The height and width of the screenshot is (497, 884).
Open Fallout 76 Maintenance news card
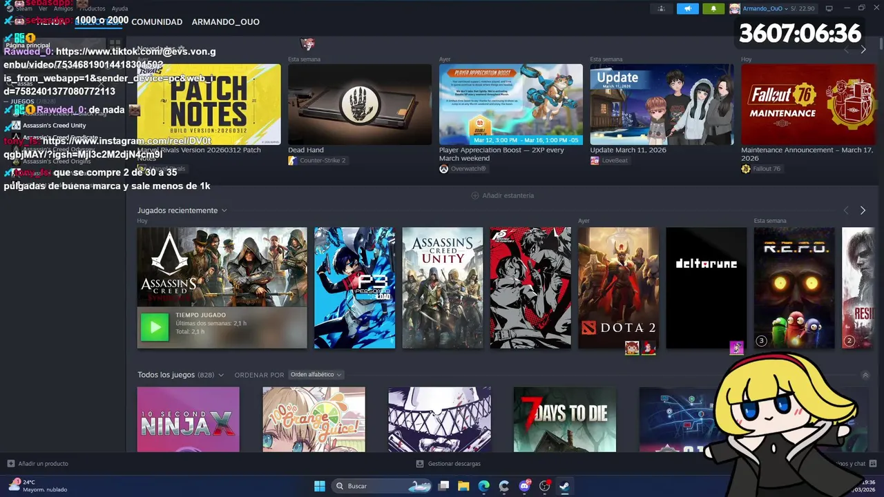[808, 104]
